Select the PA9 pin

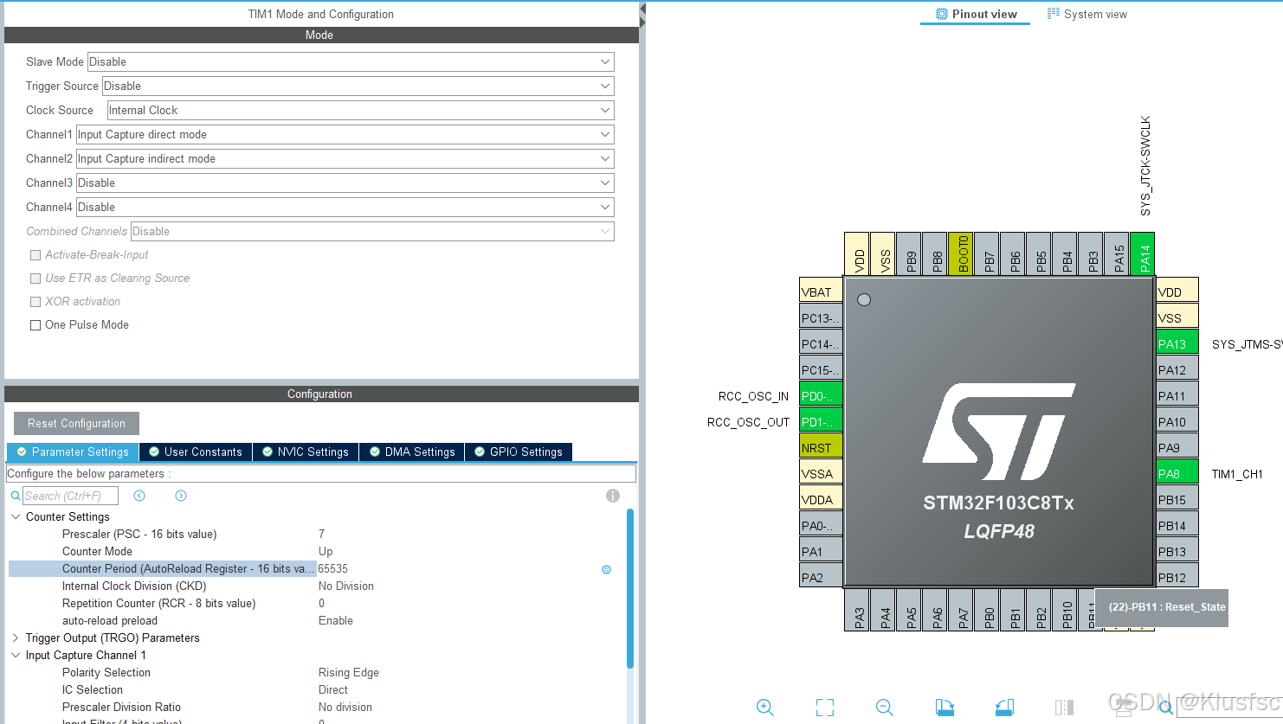pos(1177,447)
